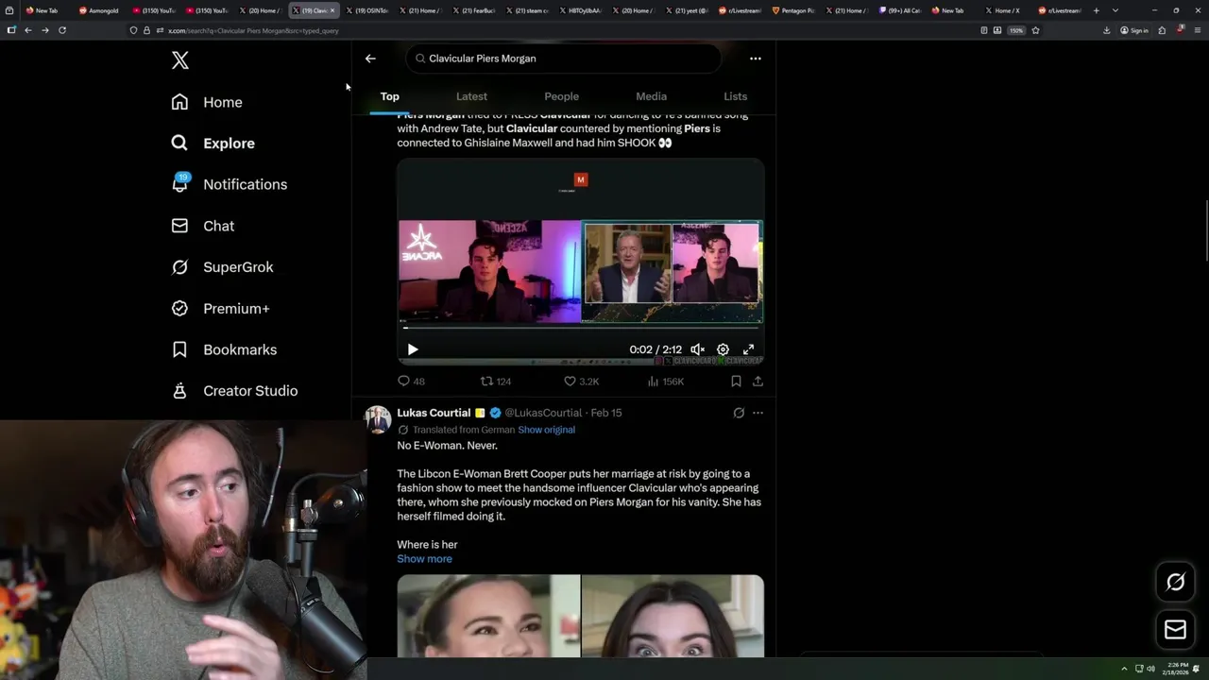The image size is (1209, 680).
Task: Open the video settings gear
Action: pos(723,349)
